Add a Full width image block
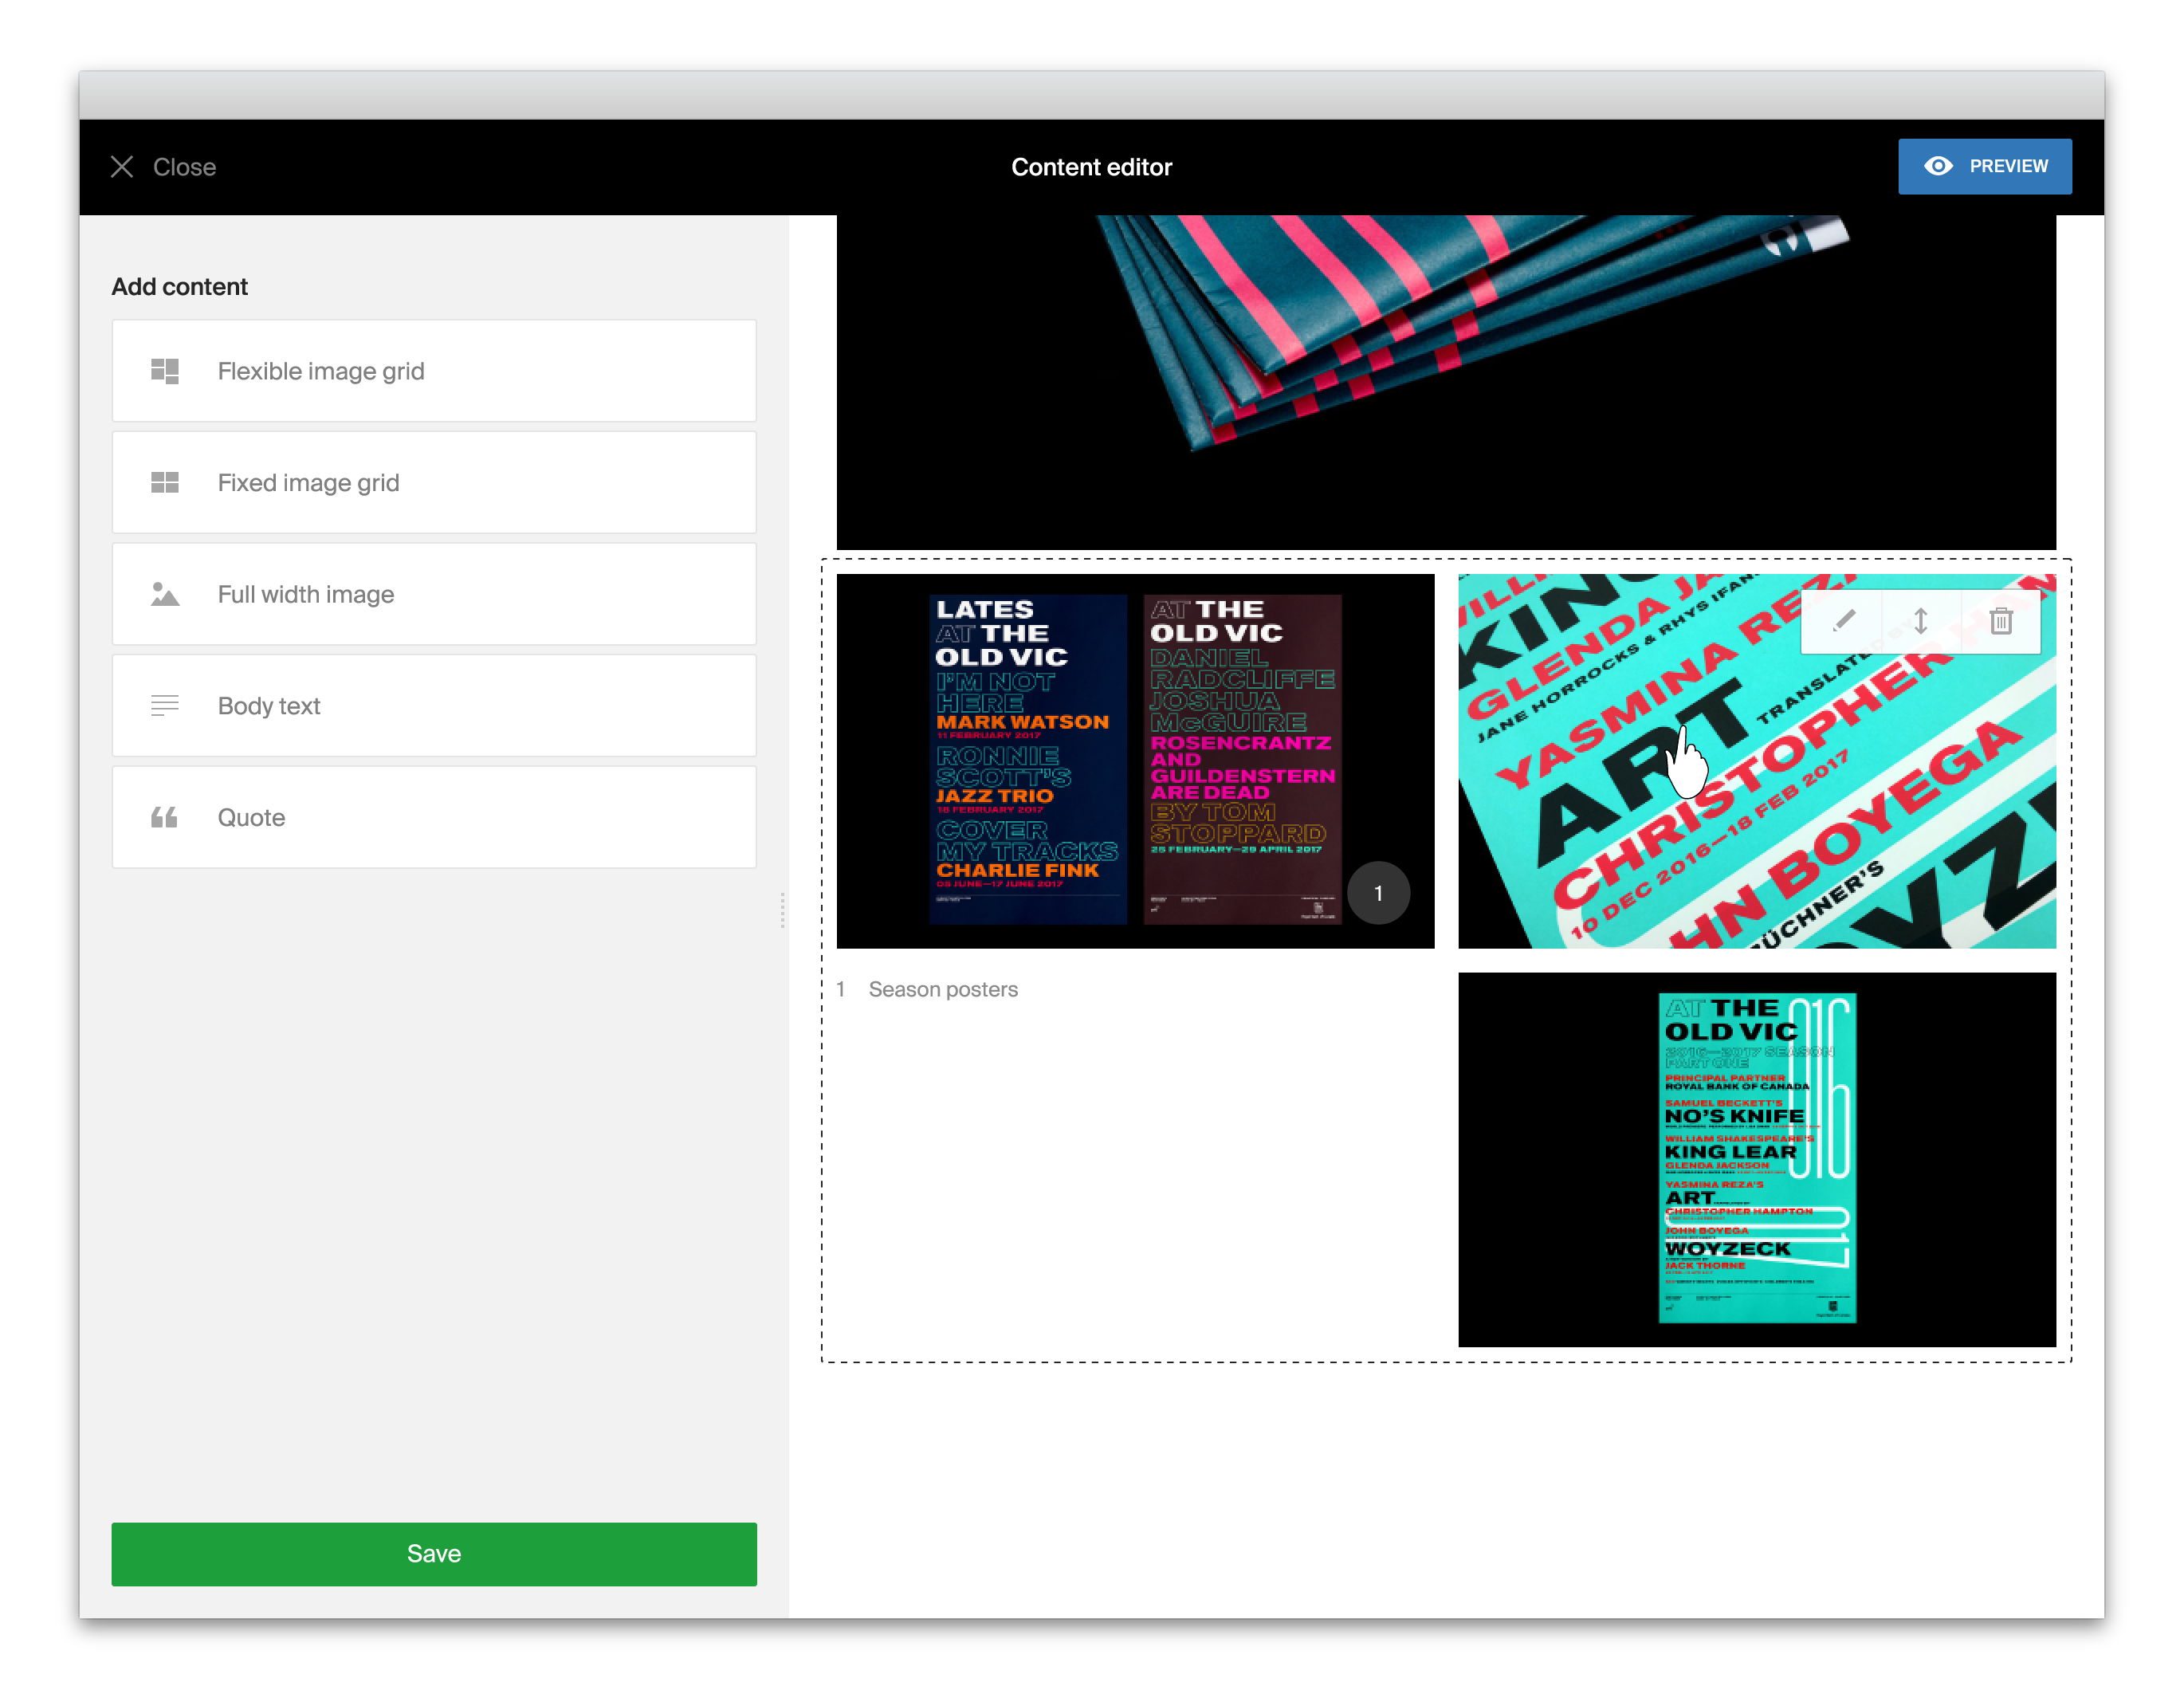 click(434, 594)
